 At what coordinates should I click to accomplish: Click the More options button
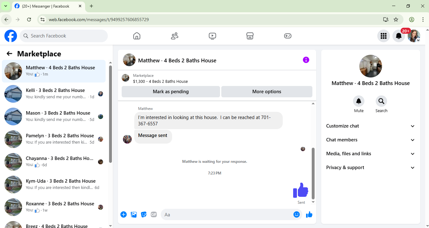click(267, 92)
